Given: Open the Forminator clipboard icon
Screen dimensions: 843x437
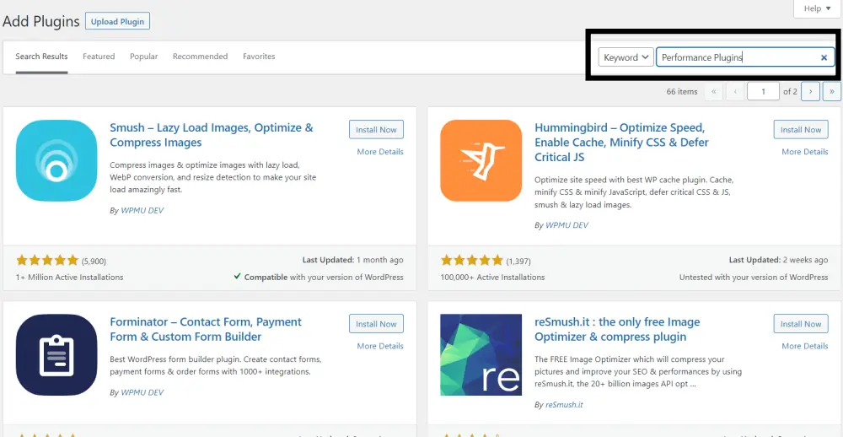Looking at the screenshot, I should pyautogui.click(x=56, y=354).
